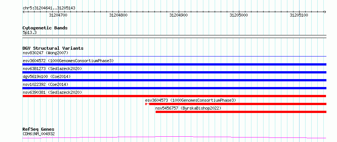Click red bar under nsv6390381
Viewport: 337px width, 142px height.
[x=174, y=96]
